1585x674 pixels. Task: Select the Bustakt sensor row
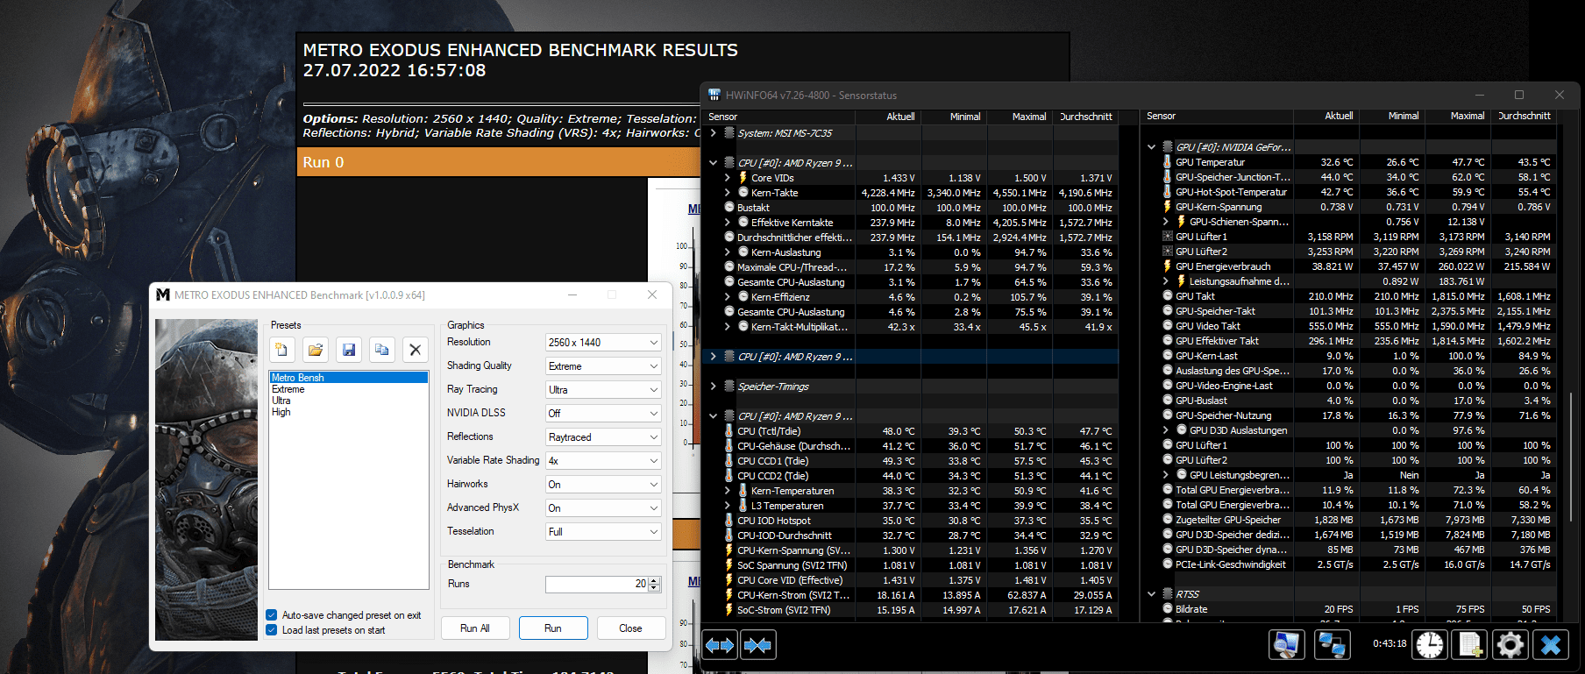coord(910,208)
